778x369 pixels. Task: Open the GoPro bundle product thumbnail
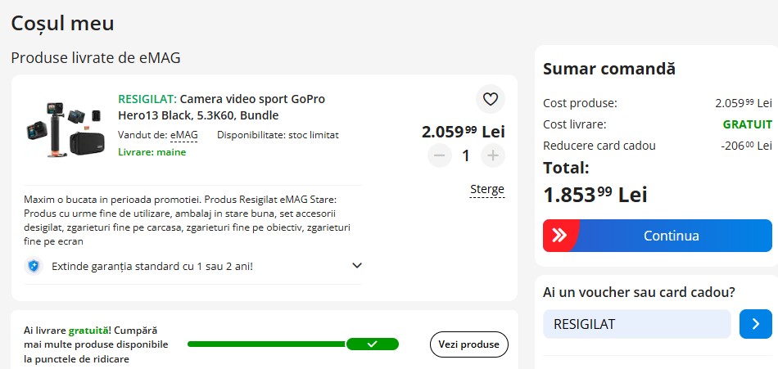[63, 128]
